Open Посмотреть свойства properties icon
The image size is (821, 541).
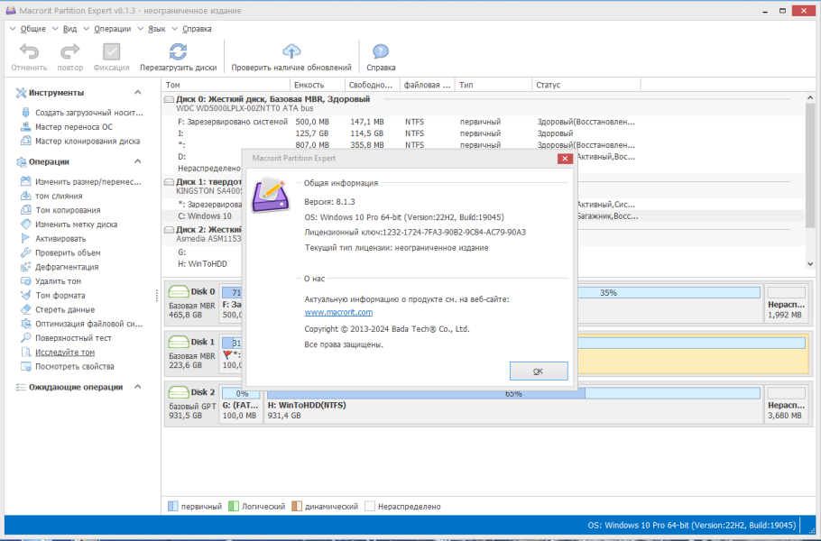point(25,366)
